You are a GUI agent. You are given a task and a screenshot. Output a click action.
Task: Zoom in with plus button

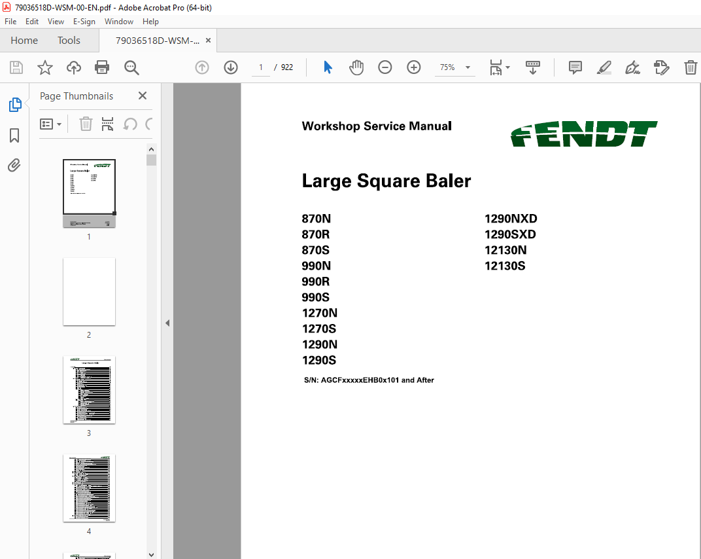point(413,67)
